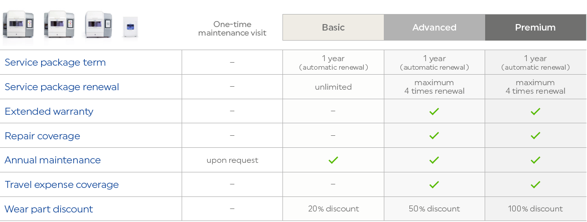Screen dimensions: 587x222
Task: Click the Premium plan Travel expense checkmark
Action: [535, 184]
